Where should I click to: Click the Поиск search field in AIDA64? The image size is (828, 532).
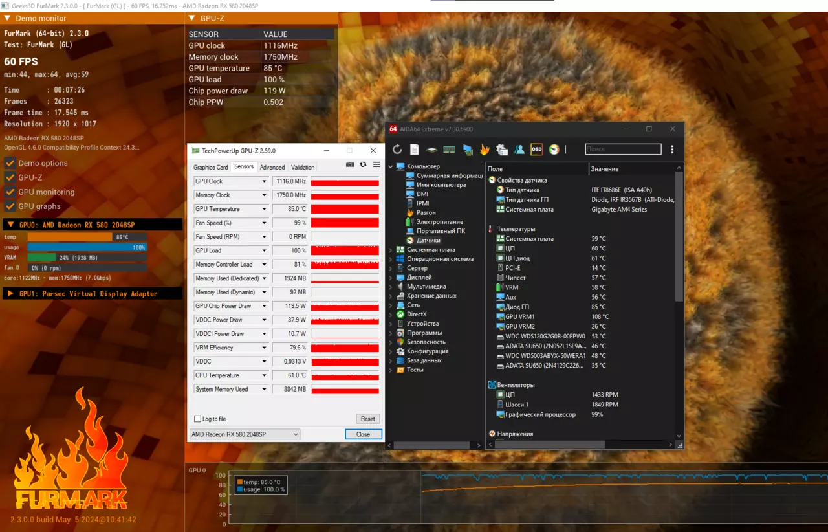point(623,150)
